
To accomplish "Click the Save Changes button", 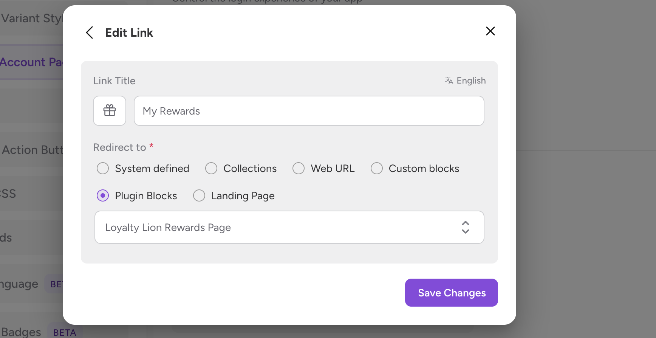I will (x=451, y=293).
